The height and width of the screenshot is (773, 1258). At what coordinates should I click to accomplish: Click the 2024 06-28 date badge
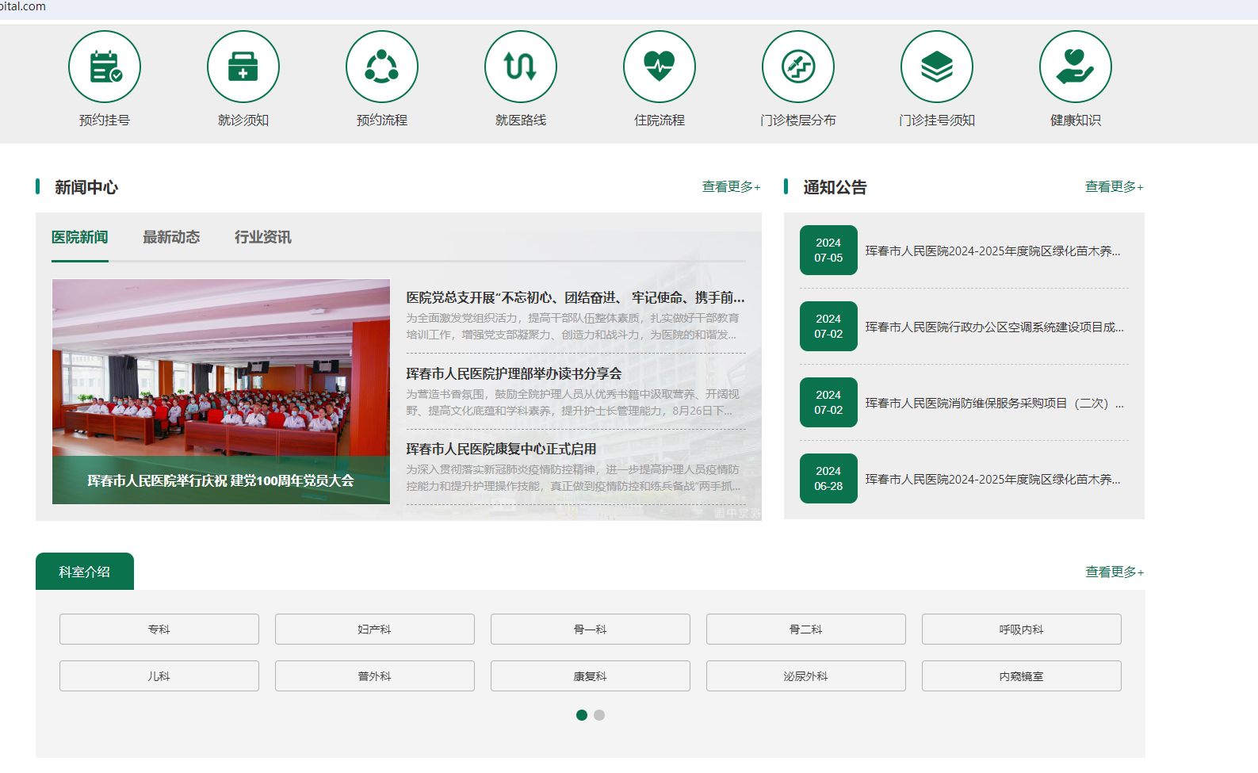[x=828, y=479]
